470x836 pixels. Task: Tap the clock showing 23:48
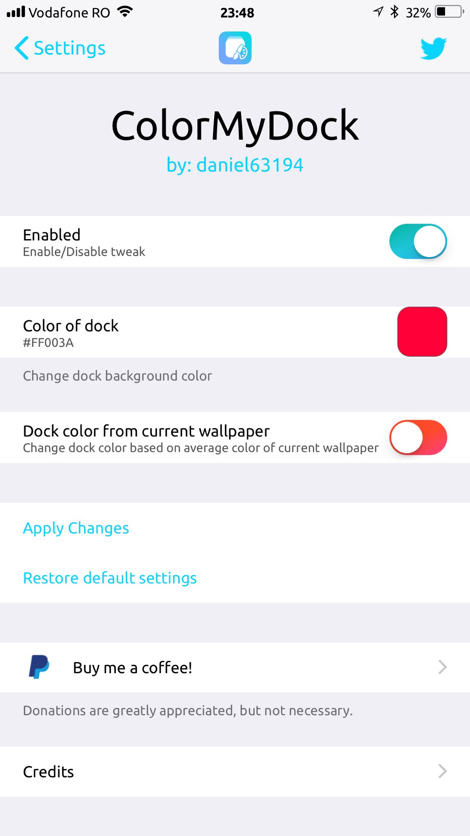tap(237, 12)
